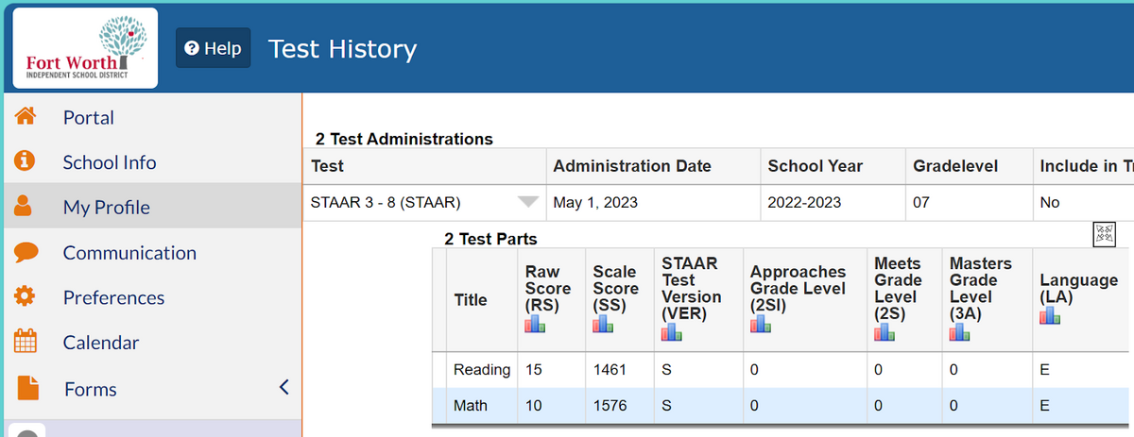Click the chart icon under Masters Grade Level
The image size is (1134, 437).
tap(961, 331)
